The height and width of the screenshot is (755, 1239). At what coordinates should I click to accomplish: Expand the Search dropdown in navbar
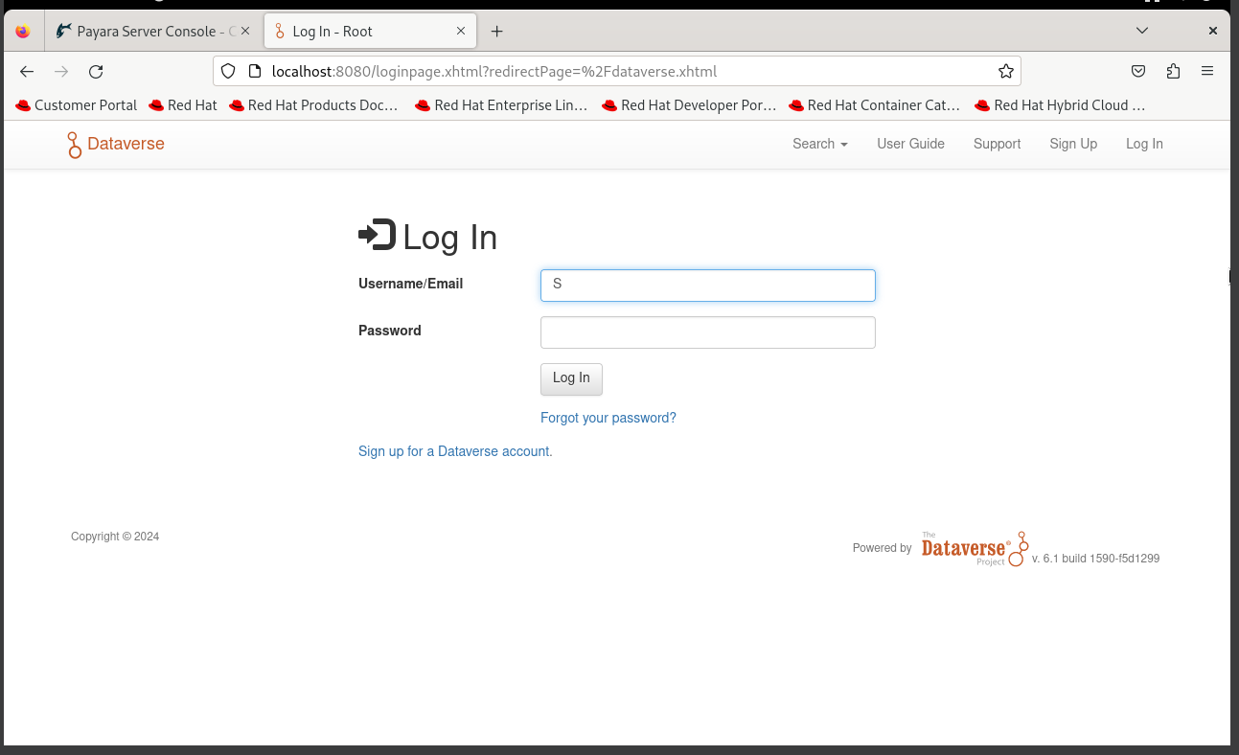tap(819, 144)
